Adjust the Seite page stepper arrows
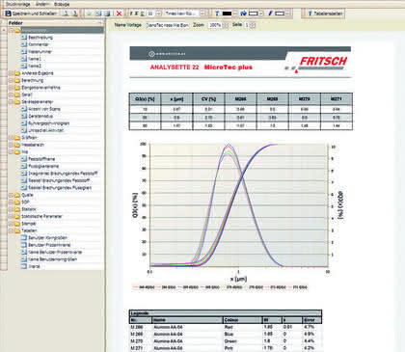Screen dimensions: 405x352 tap(253, 25)
